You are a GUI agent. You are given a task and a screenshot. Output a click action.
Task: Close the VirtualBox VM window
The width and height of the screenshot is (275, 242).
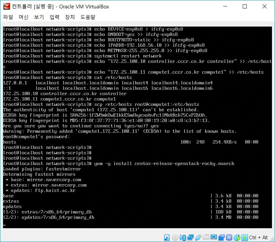[265, 6]
